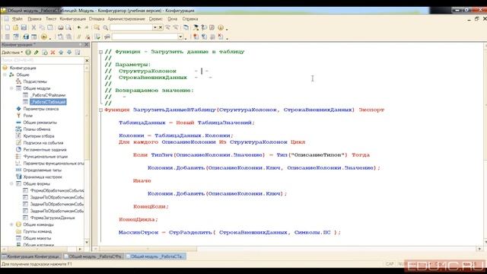Click the Print preview icon
Image resolution: width=487 pixels, height=274 pixels.
[68, 27]
